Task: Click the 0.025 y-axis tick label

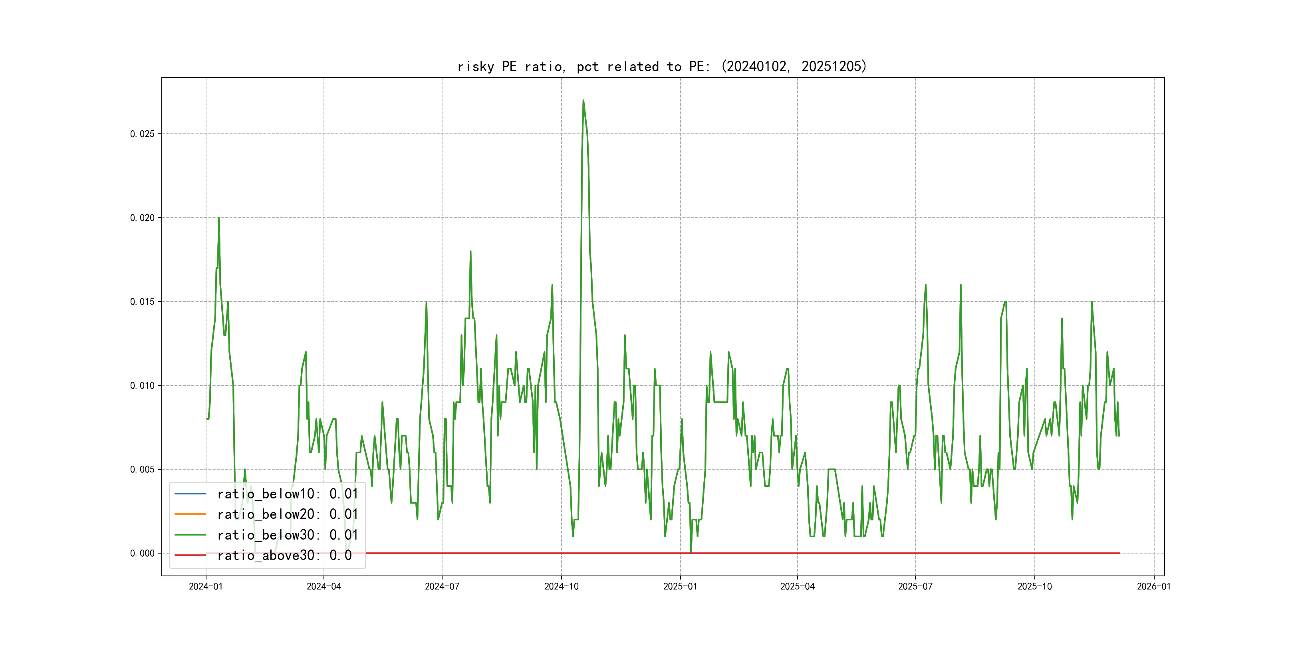Action: [x=142, y=134]
